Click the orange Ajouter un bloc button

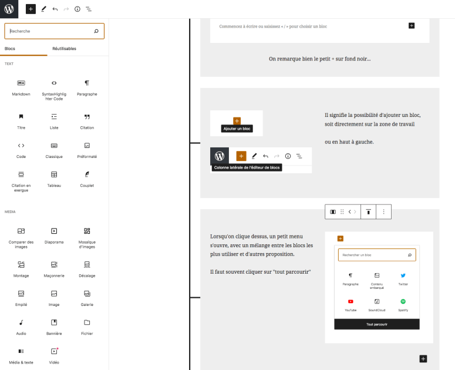pos(237,120)
